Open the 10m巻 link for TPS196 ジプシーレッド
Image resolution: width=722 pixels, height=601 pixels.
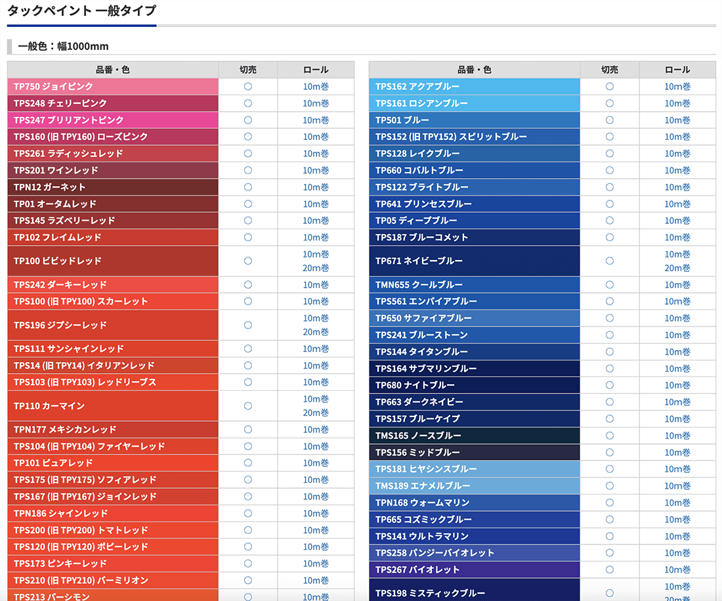tap(316, 318)
